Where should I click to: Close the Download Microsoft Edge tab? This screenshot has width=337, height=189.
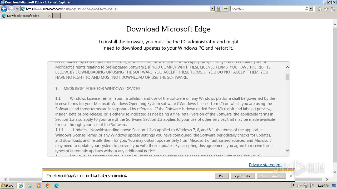click(x=49, y=16)
